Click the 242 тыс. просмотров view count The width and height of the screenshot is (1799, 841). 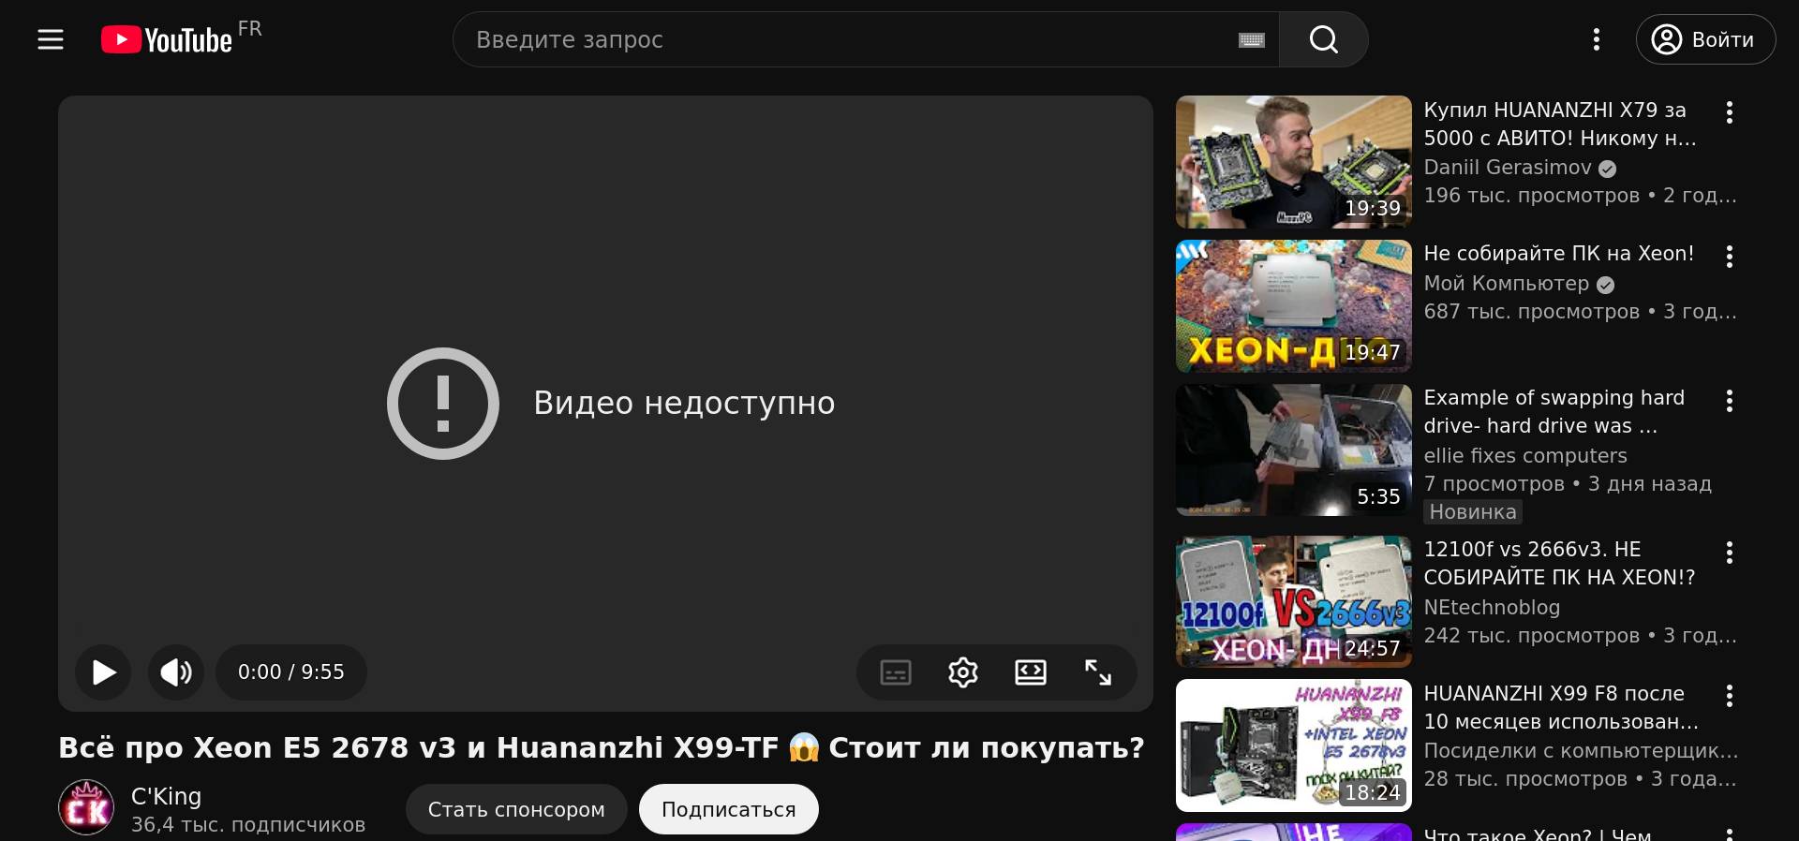coord(1532,636)
